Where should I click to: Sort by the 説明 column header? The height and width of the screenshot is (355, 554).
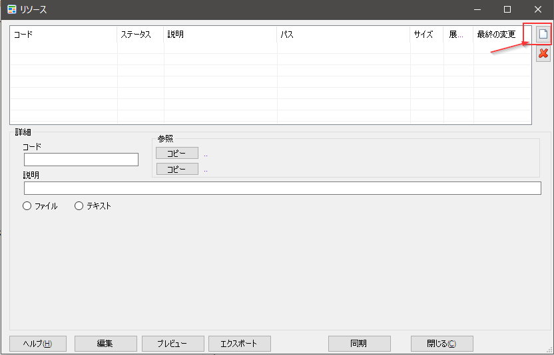point(220,35)
